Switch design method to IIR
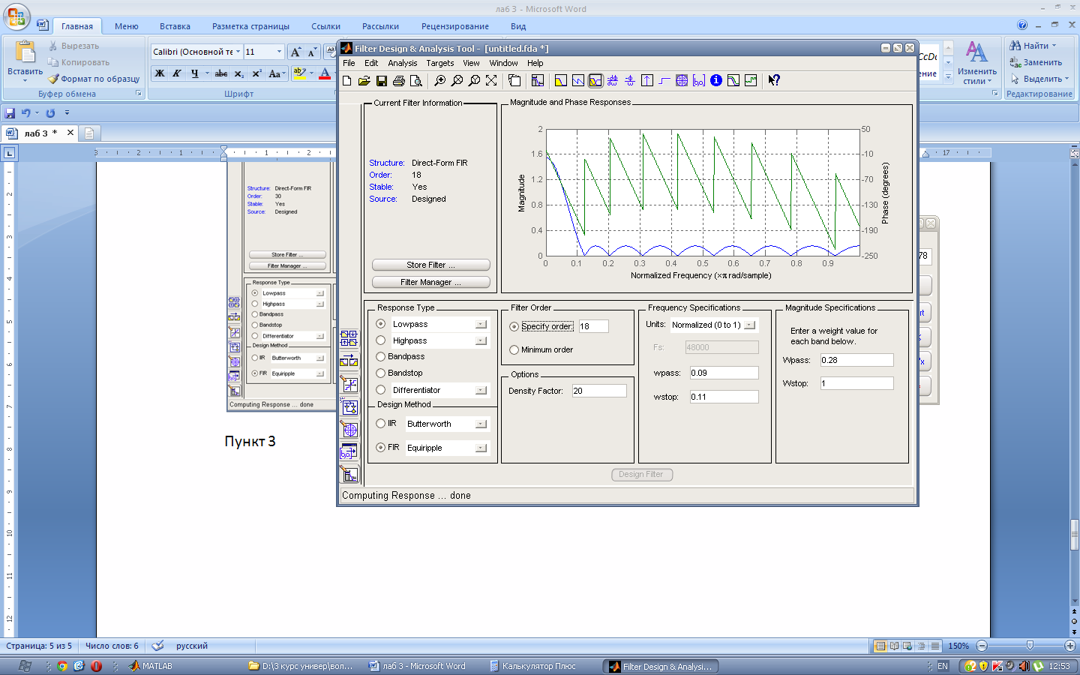Viewport: 1080px width, 675px height. tap(381, 424)
